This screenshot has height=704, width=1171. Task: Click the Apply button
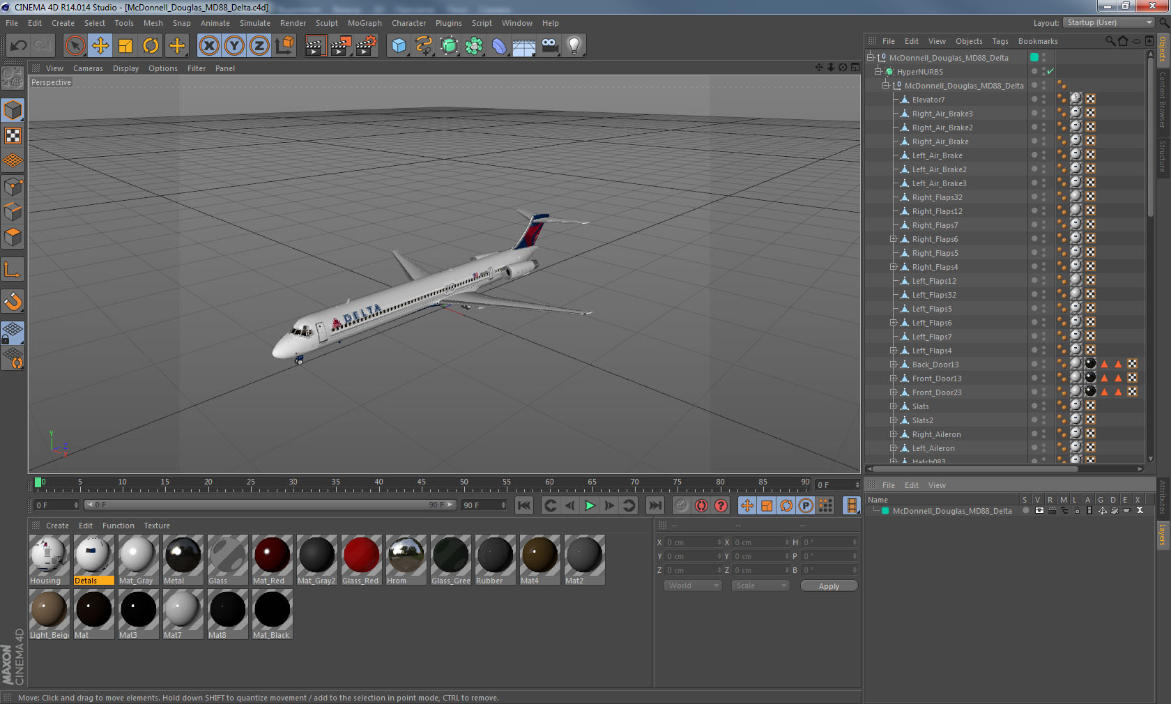click(x=829, y=586)
